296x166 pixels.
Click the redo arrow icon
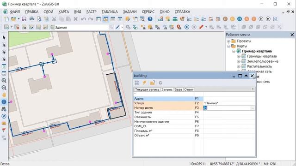tap(91, 19)
